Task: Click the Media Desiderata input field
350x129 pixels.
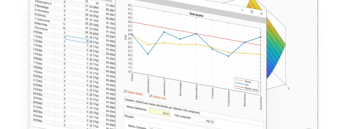Action: click(x=160, y=112)
